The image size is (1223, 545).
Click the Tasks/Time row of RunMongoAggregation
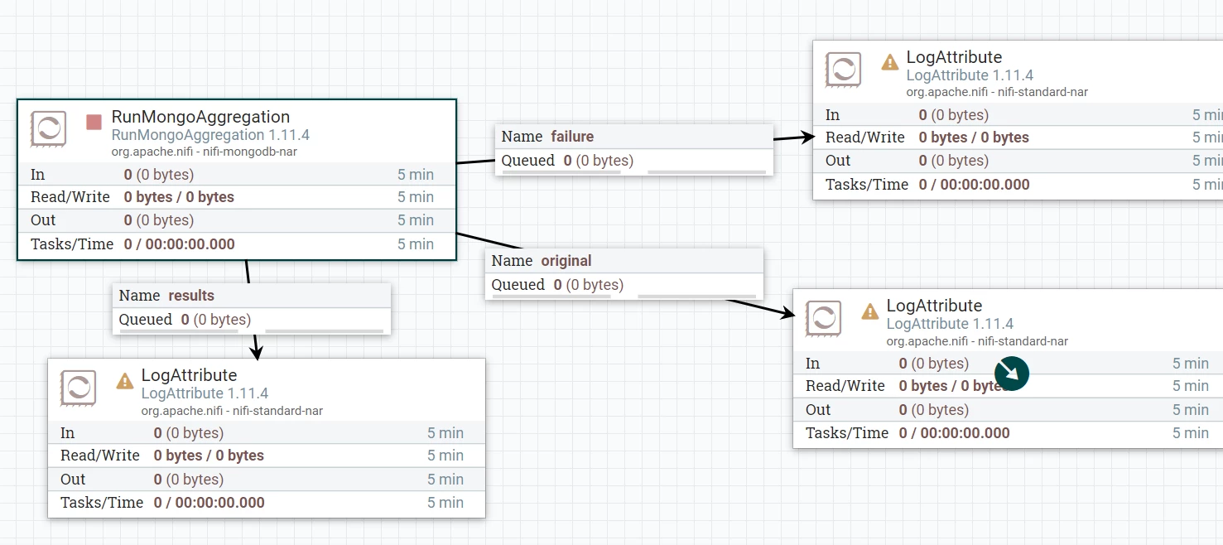[x=237, y=244]
